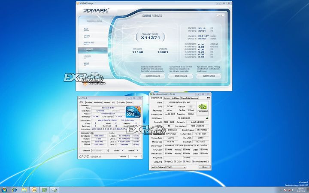This screenshot has height=193, width=309.
Task: Toggle the DirectCompute 5.0 checkbox
Action: 193,162
